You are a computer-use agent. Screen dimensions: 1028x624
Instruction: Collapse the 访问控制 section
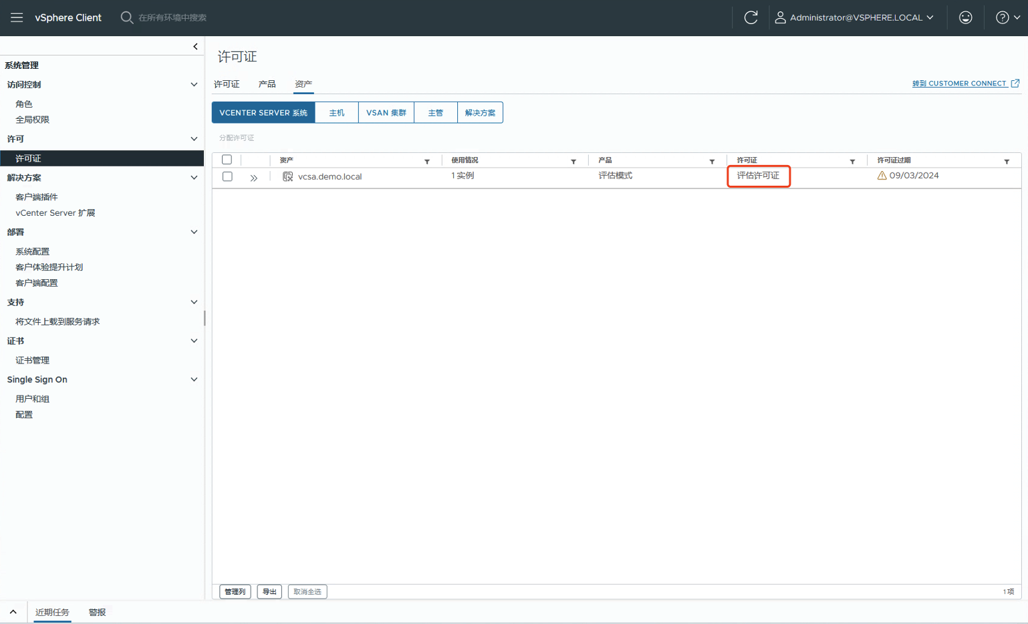tap(194, 85)
